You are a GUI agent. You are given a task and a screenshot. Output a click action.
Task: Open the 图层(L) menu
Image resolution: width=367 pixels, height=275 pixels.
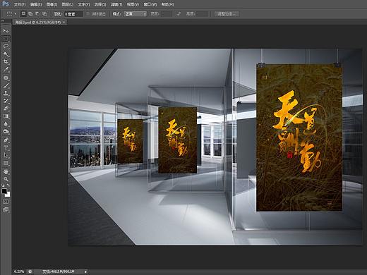click(x=68, y=4)
